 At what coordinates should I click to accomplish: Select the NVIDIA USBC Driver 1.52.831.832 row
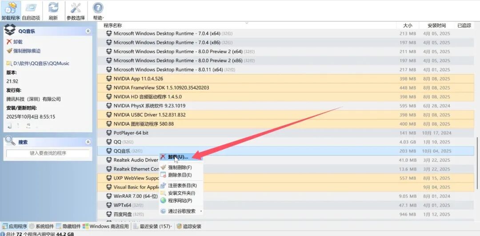point(286,115)
